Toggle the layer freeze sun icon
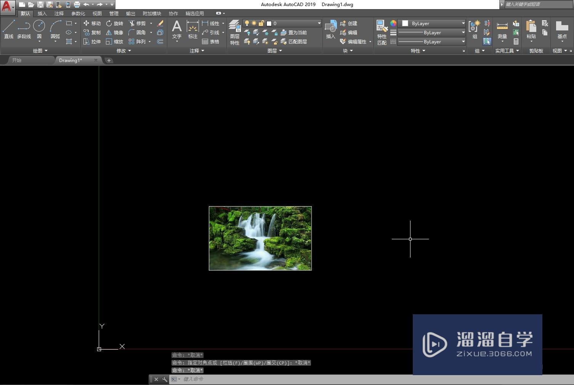Image resolution: width=574 pixels, height=385 pixels. pos(254,23)
